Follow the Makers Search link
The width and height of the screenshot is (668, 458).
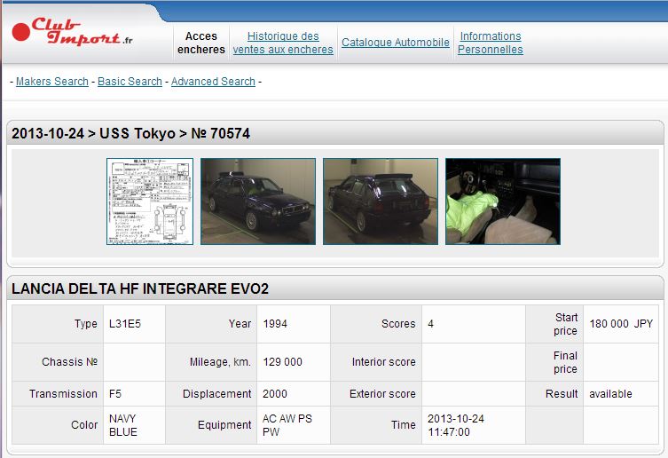tap(52, 82)
